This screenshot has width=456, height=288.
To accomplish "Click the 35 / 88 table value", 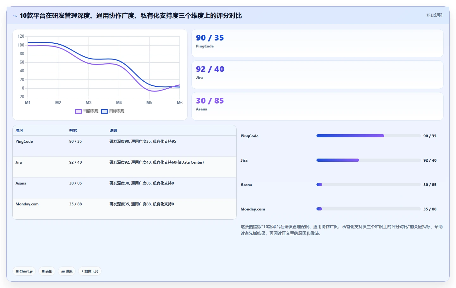I will (75, 204).
